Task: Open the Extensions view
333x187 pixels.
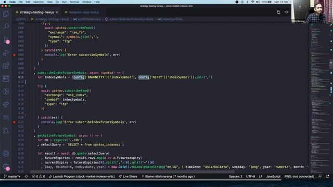Action: click(6, 65)
